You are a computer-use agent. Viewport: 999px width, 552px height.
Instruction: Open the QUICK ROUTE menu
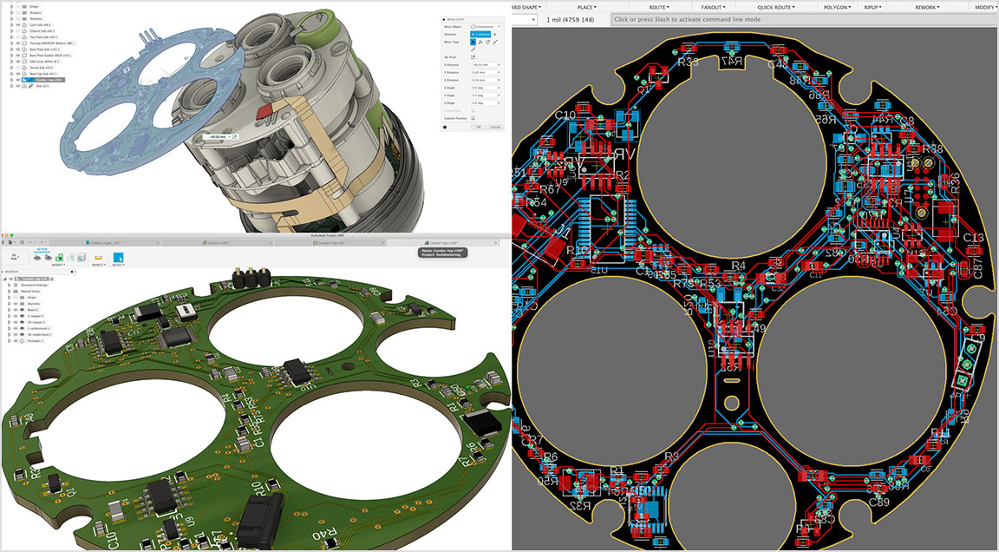[x=776, y=7]
